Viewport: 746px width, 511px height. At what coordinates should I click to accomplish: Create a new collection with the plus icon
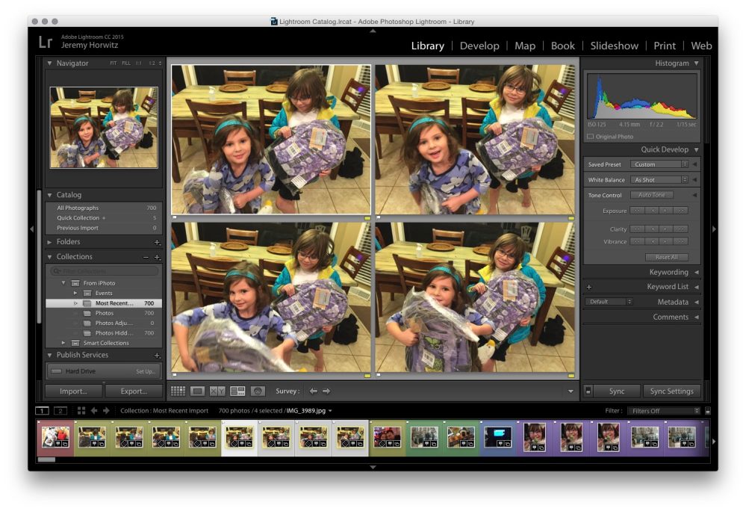(158, 256)
